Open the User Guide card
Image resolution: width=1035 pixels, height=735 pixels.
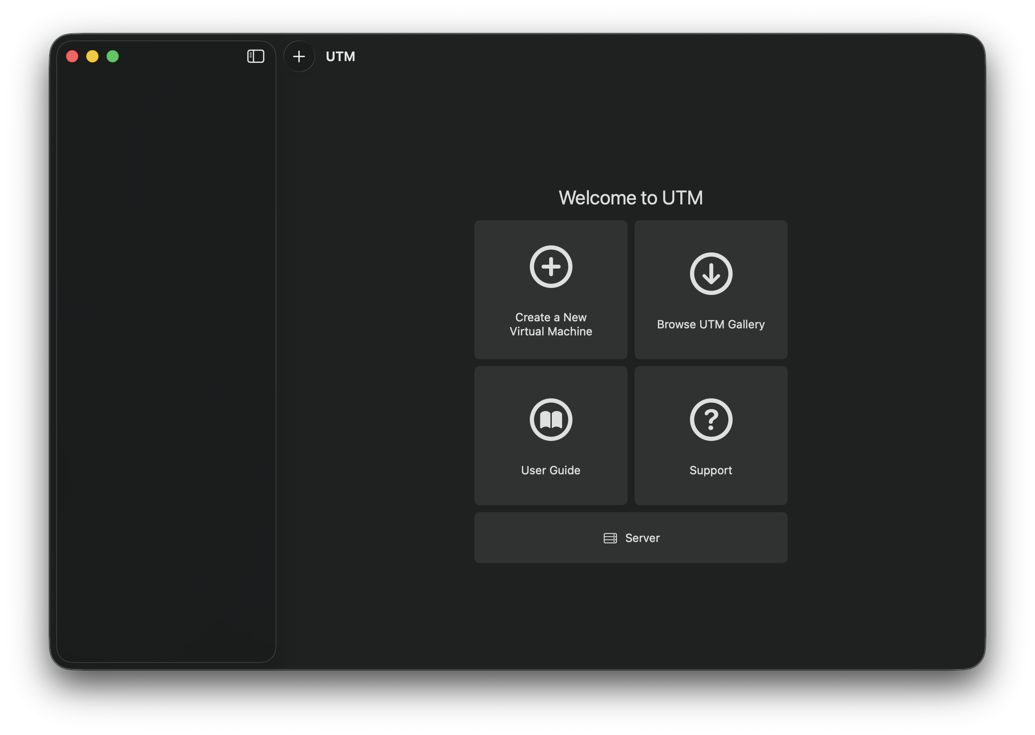551,435
